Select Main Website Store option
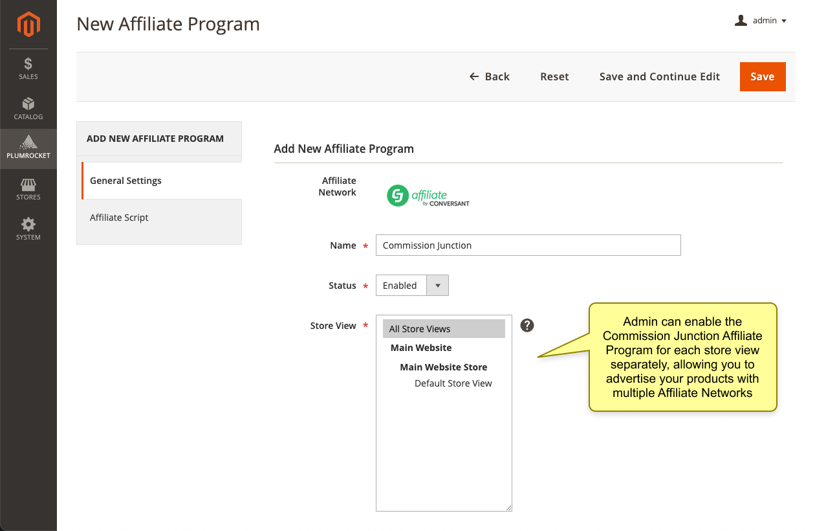This screenshot has height=531, width=815. (x=444, y=367)
